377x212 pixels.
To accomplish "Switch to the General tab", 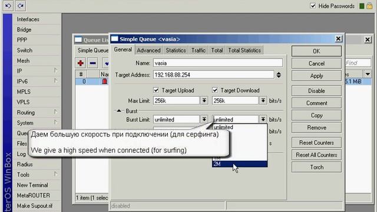I will click(x=123, y=49).
